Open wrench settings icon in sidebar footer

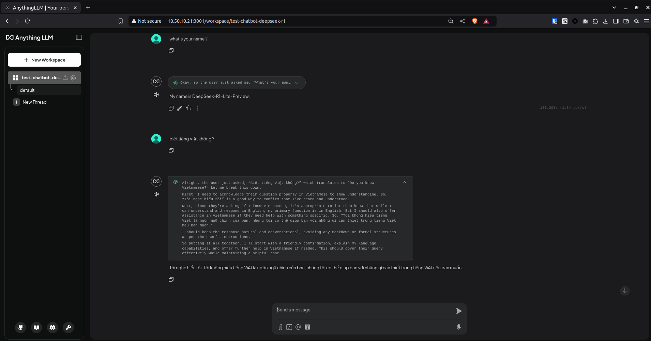[x=68, y=327]
